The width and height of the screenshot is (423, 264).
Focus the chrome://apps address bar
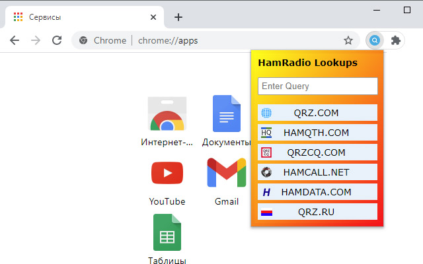216,40
